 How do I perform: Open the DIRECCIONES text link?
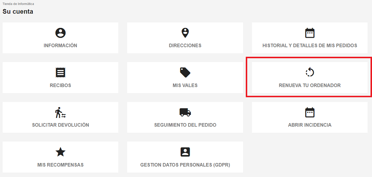[x=185, y=46]
